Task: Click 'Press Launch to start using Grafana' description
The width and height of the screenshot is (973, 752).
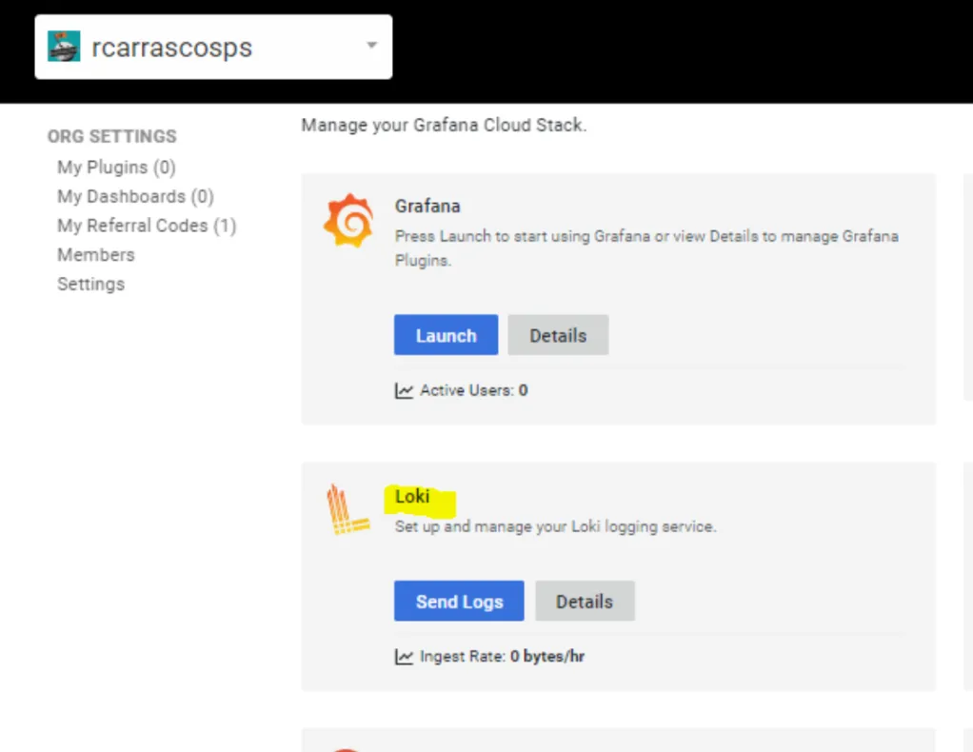Action: coord(646,248)
